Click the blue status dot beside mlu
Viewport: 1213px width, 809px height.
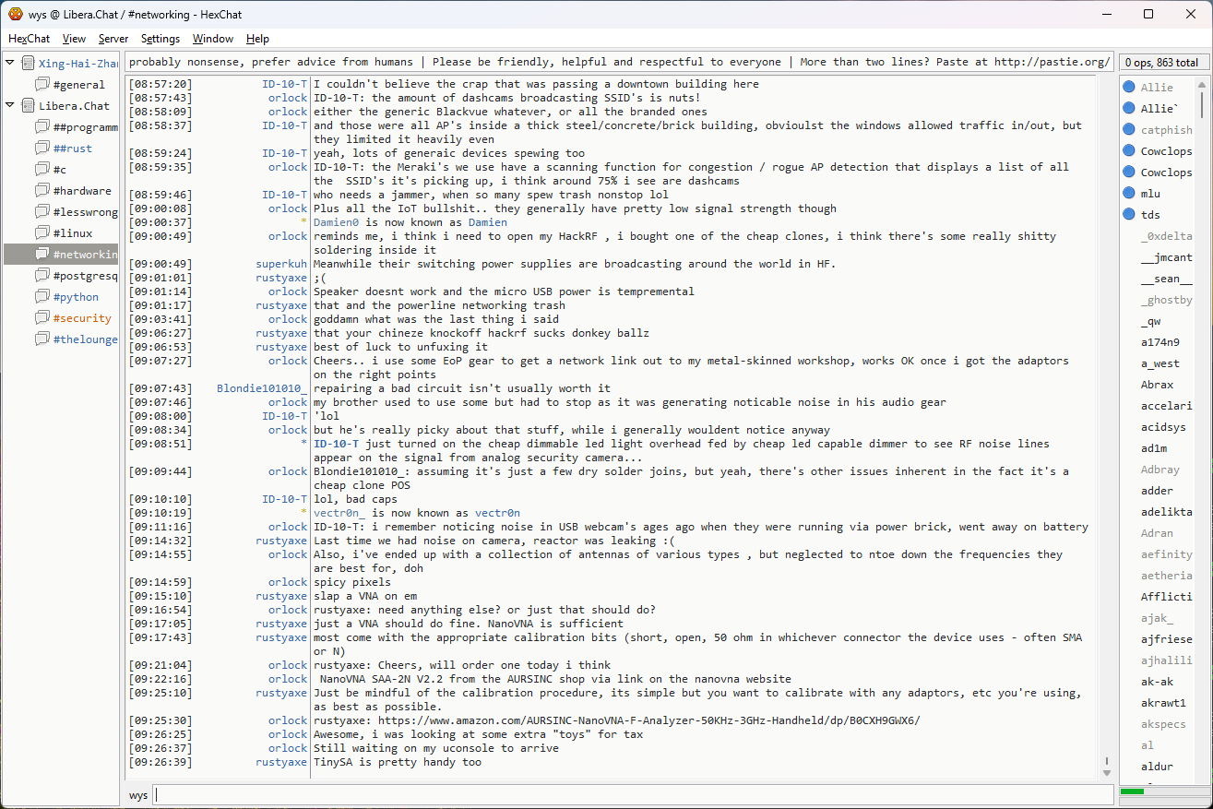(1129, 194)
